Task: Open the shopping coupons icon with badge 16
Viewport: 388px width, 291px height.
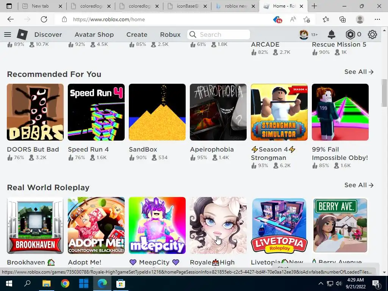Action: pyautogui.click(x=278, y=20)
